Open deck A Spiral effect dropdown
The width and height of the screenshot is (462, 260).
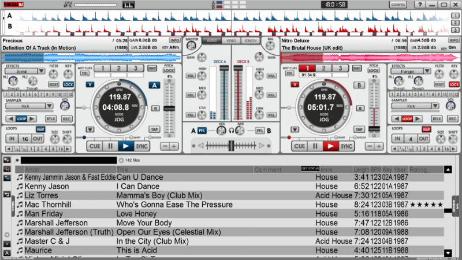41,71
